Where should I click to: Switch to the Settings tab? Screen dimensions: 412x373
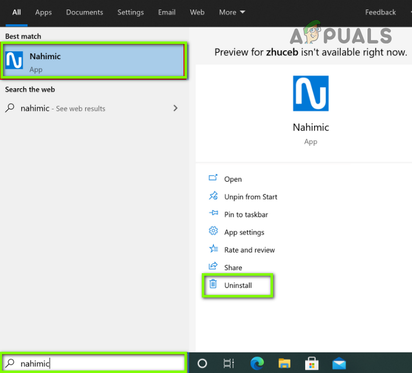pyautogui.click(x=131, y=12)
